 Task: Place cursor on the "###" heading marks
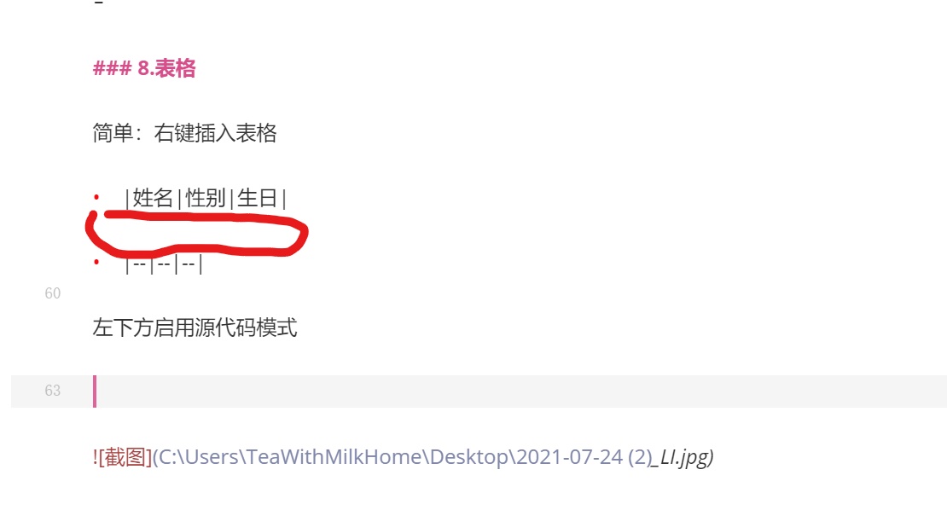112,68
